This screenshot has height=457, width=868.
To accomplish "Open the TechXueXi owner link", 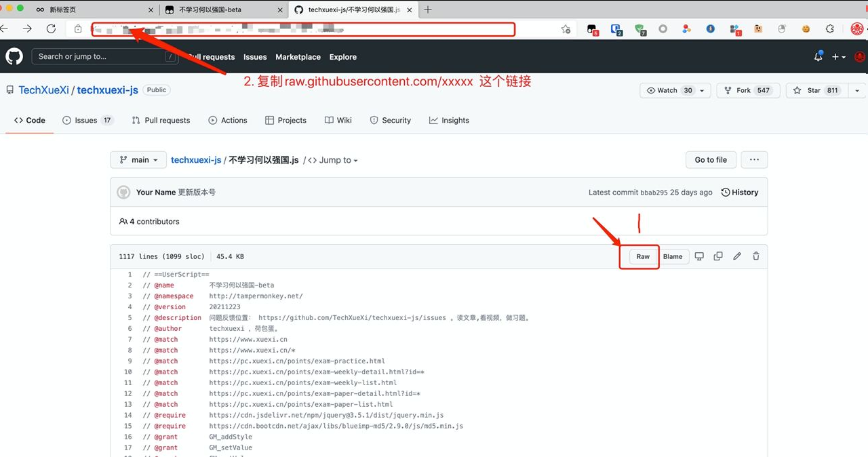I will pos(44,90).
